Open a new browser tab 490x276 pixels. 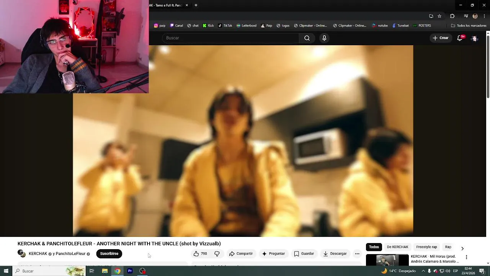[x=196, y=5]
